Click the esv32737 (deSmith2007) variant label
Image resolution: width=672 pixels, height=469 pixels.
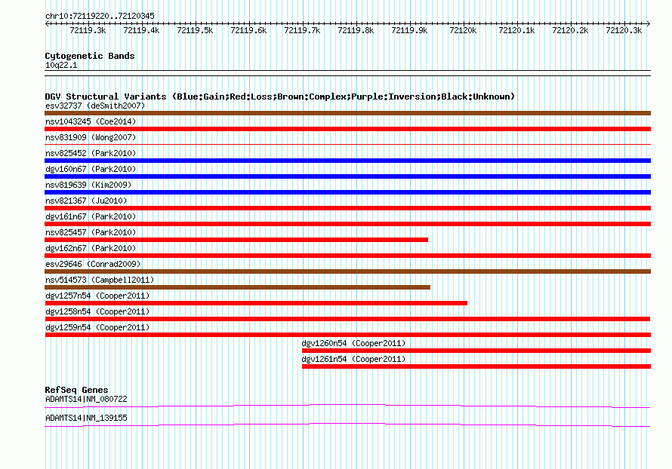click(95, 106)
